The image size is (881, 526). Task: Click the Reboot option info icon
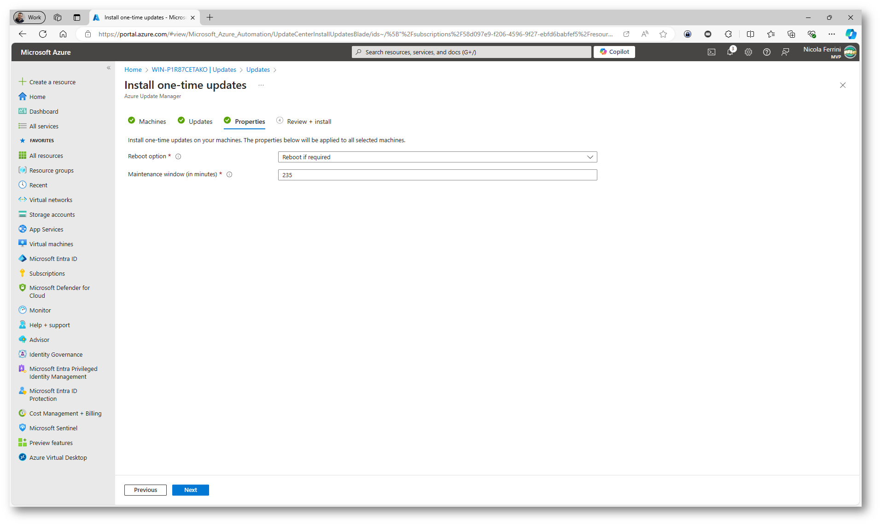(178, 156)
